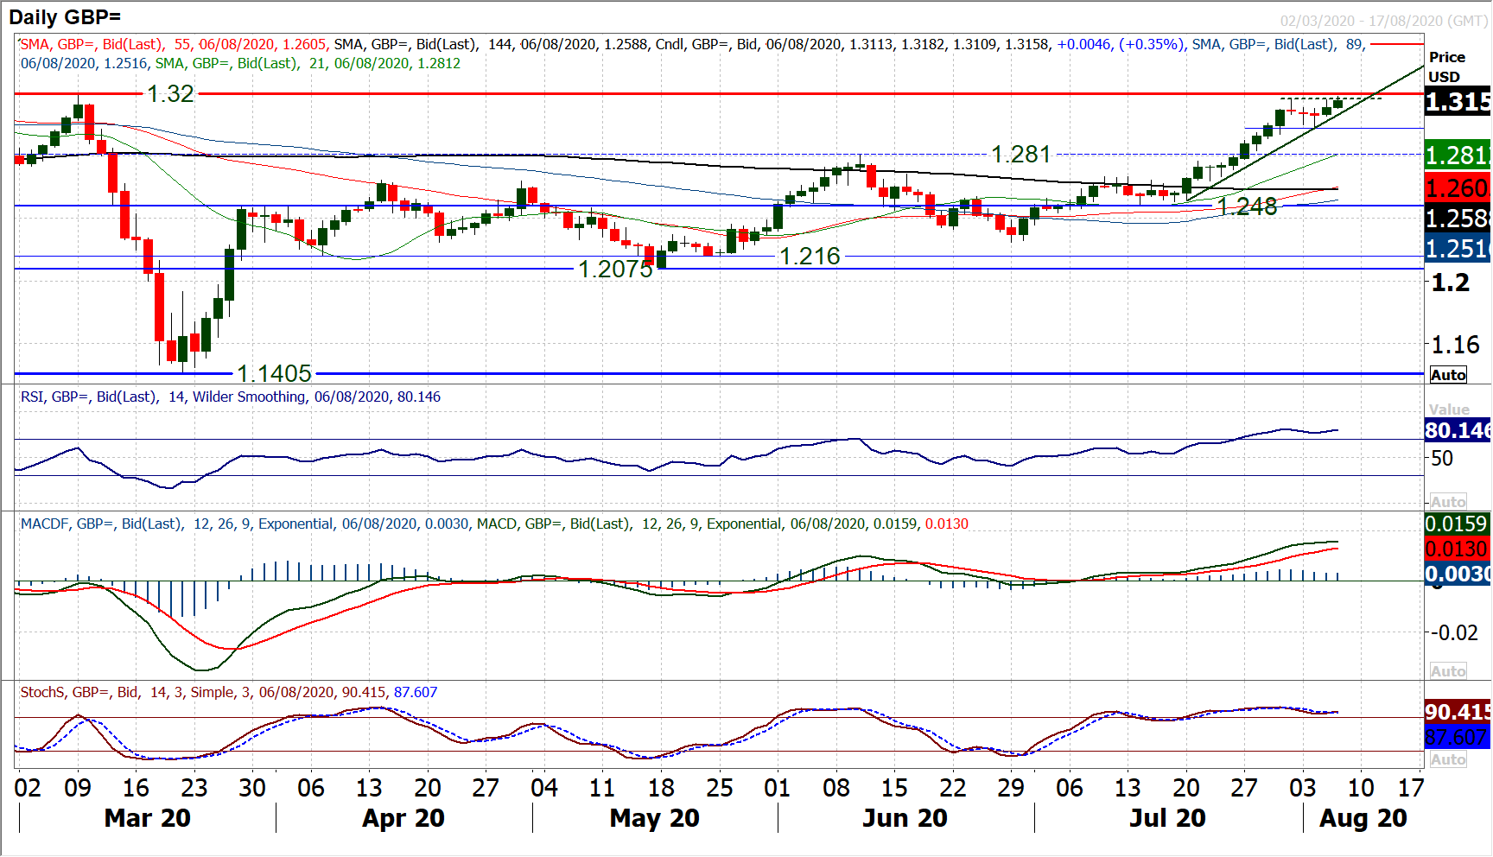Select the 1.216 level annotation
This screenshot has height=857, width=1493.
point(810,257)
